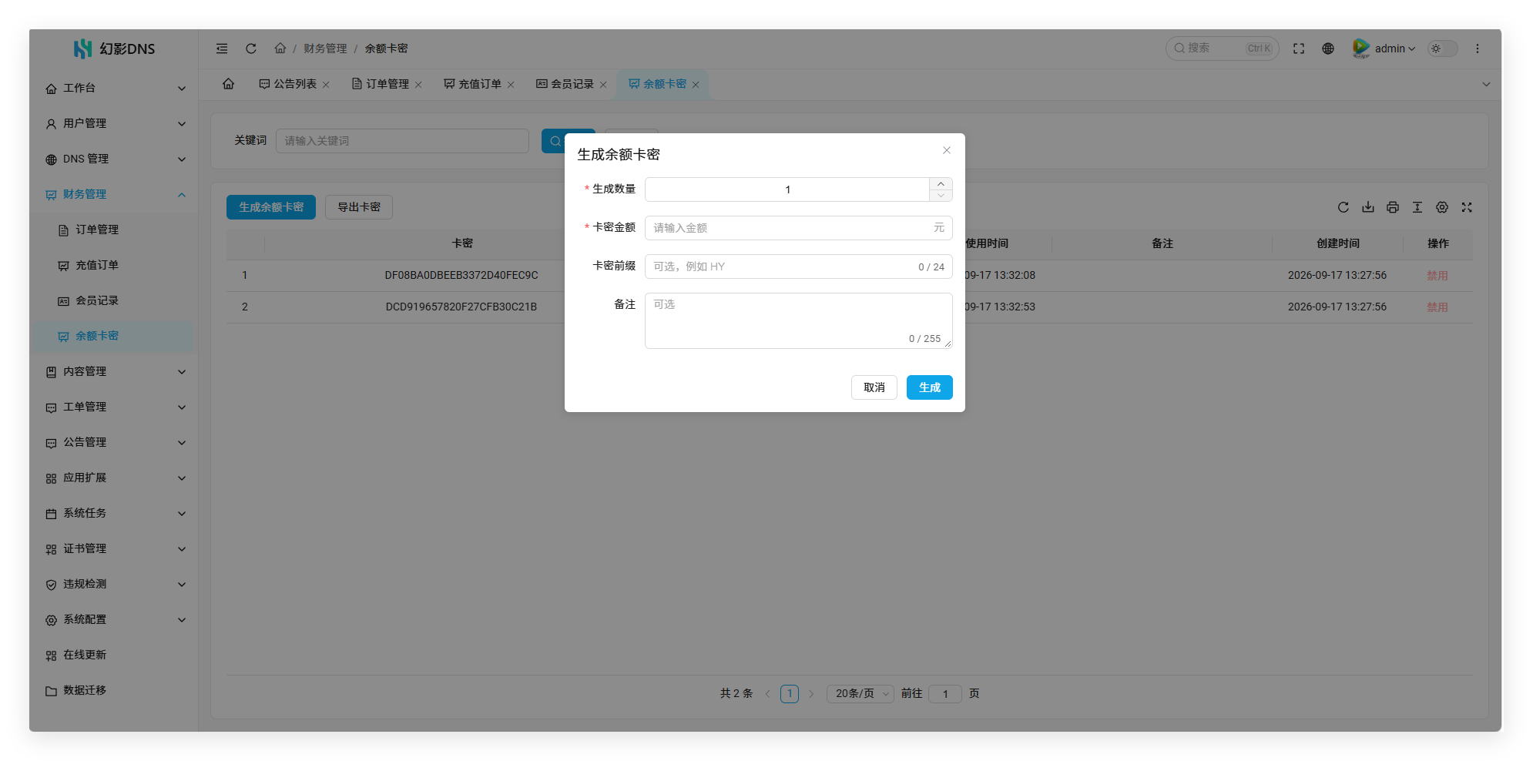
Task: Collapse the sidebar menu icon
Action: click(222, 49)
